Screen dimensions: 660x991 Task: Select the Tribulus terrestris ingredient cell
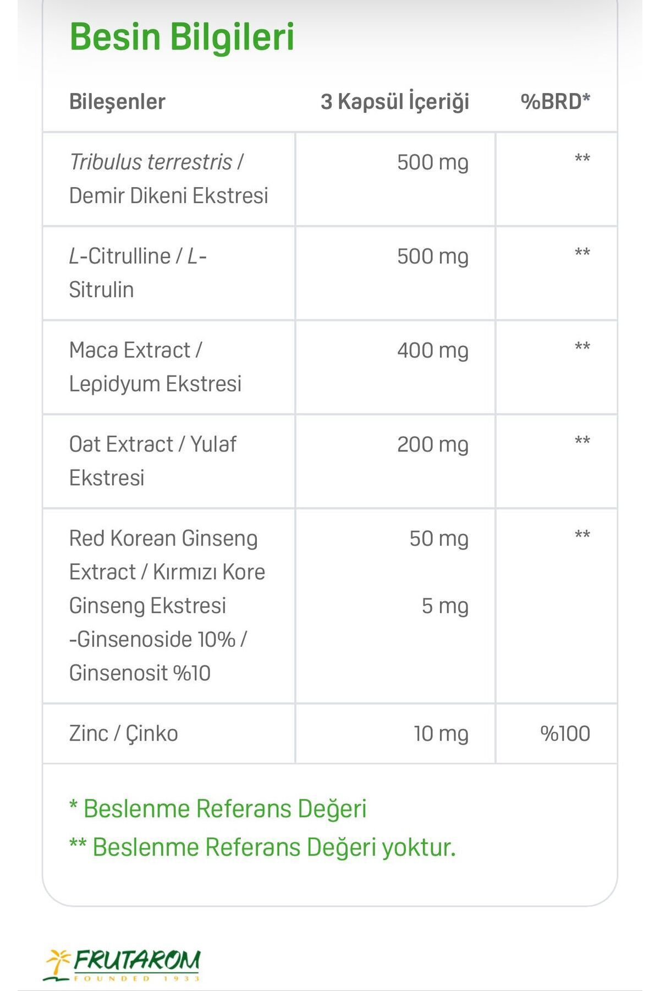pyautogui.click(x=169, y=179)
